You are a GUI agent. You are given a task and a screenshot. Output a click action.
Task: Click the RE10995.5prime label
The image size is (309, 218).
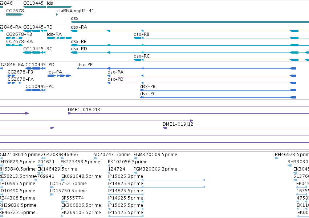point(17,184)
